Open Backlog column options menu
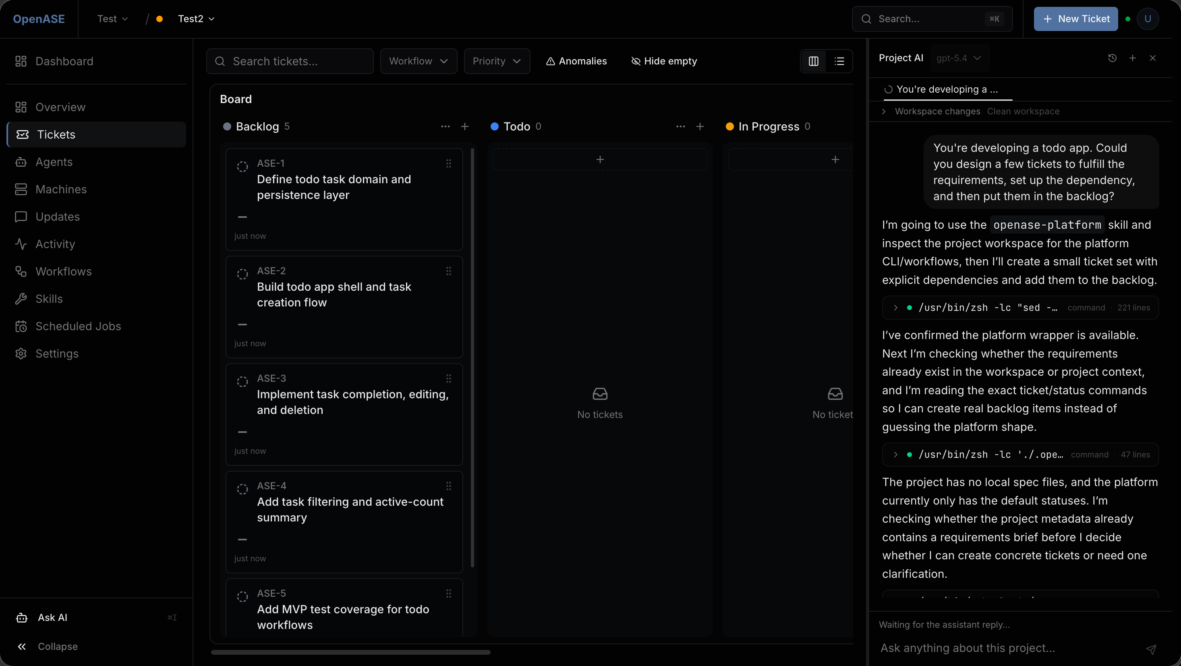This screenshot has width=1181, height=666. point(445,126)
